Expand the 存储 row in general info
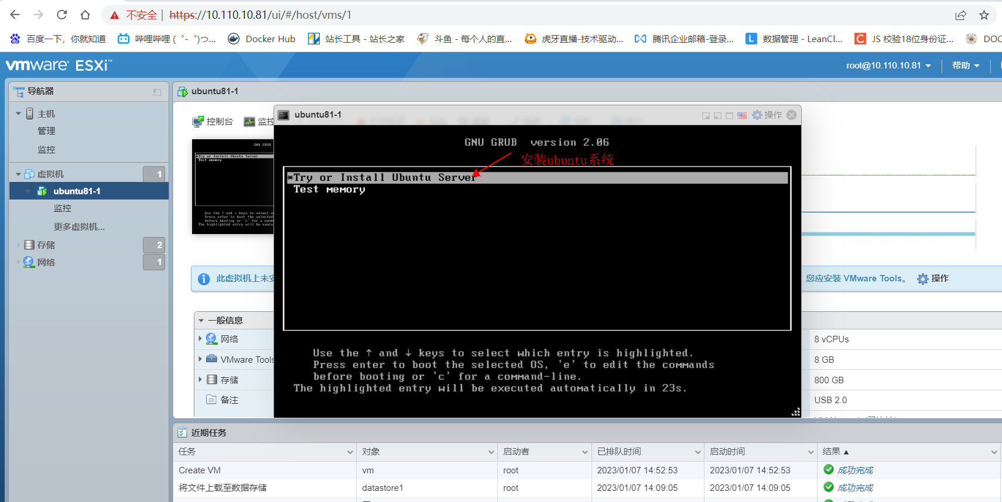 coord(200,380)
